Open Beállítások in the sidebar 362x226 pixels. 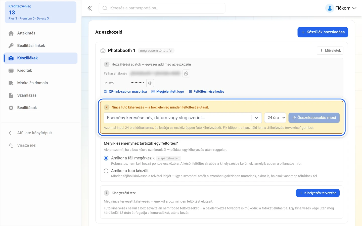click(41, 108)
